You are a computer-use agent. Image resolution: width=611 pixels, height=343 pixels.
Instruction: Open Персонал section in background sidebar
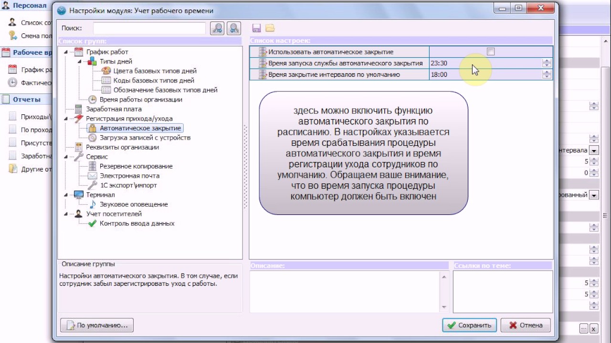pyautogui.click(x=27, y=6)
